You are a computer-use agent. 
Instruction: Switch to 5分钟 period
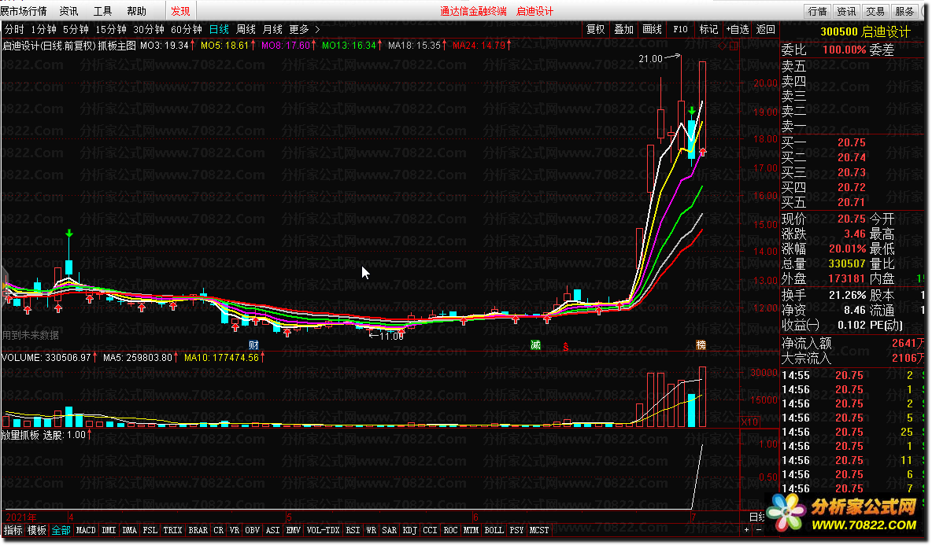pyautogui.click(x=76, y=29)
